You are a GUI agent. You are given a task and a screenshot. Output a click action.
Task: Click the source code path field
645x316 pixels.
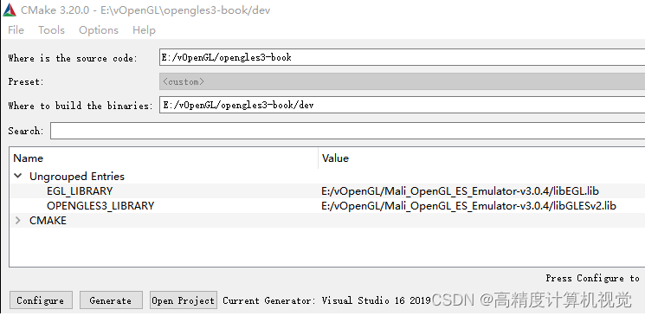click(402, 58)
